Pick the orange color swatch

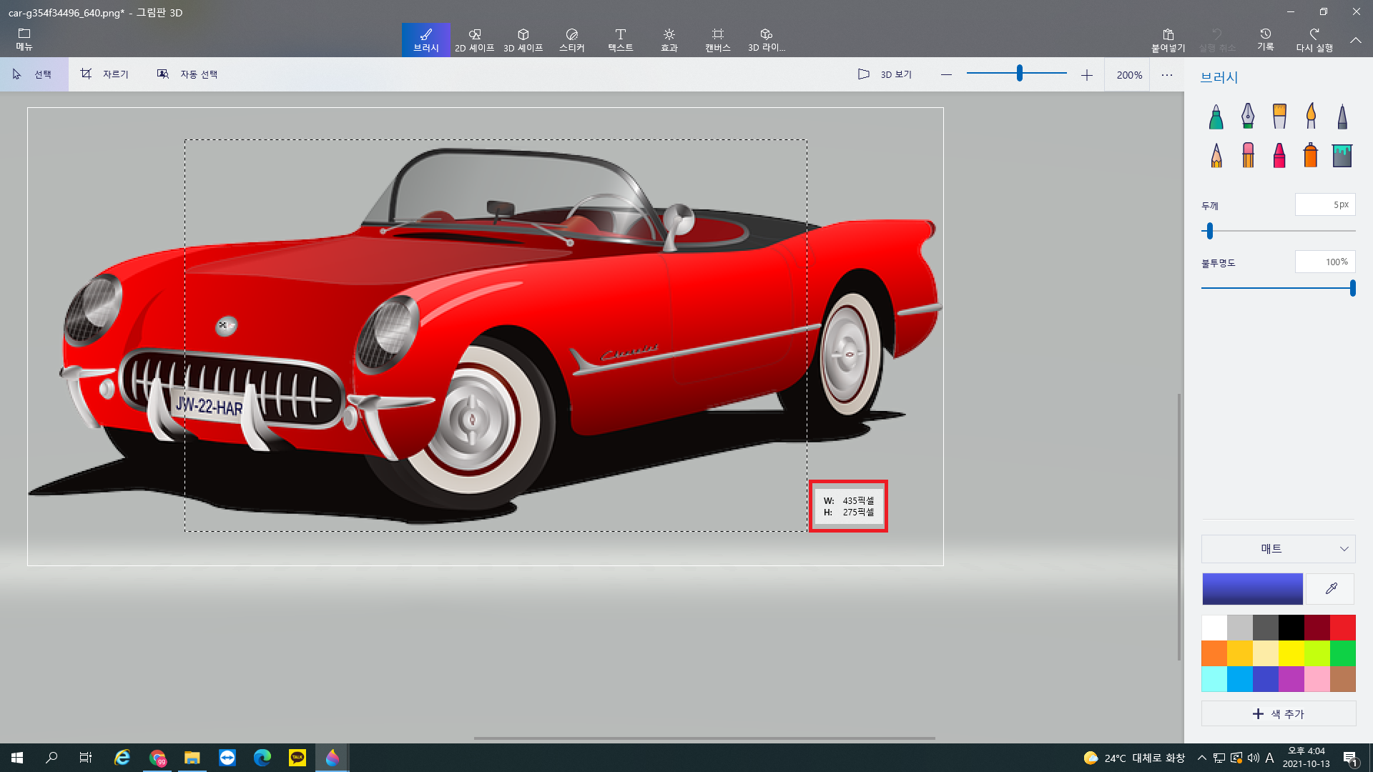(x=1214, y=653)
